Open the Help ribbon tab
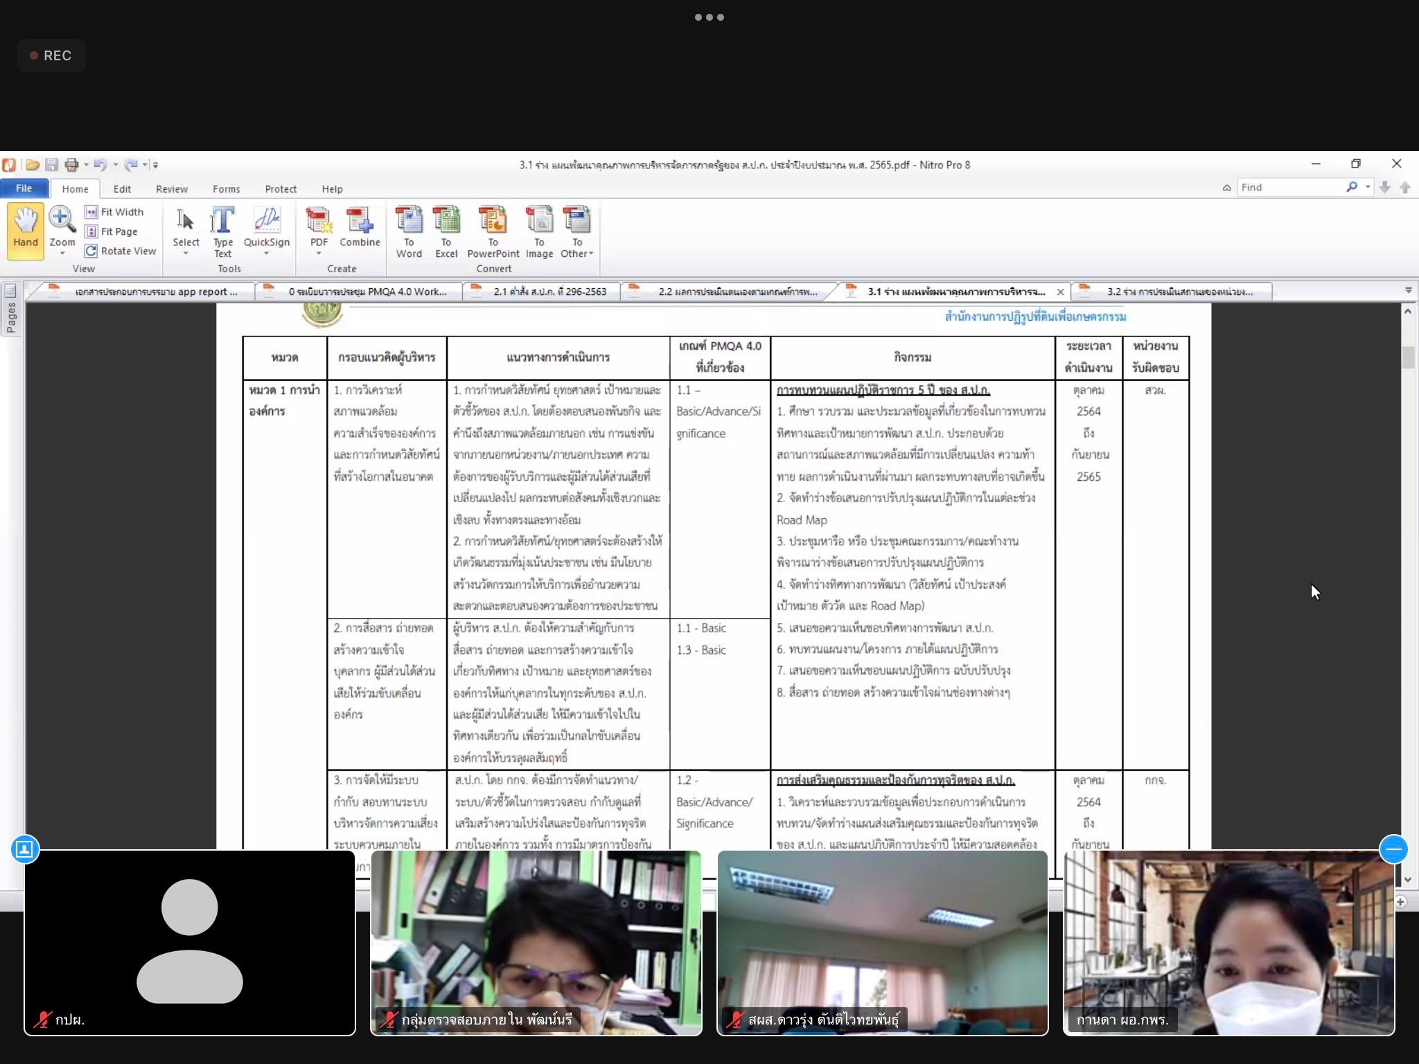Image resolution: width=1419 pixels, height=1064 pixels. pos(332,188)
